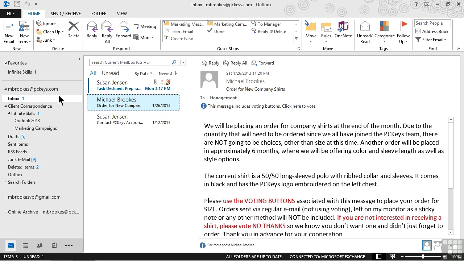Select To Manager quick step
Image resolution: width=464 pixels, height=261 pixels.
pyautogui.click(x=266, y=24)
